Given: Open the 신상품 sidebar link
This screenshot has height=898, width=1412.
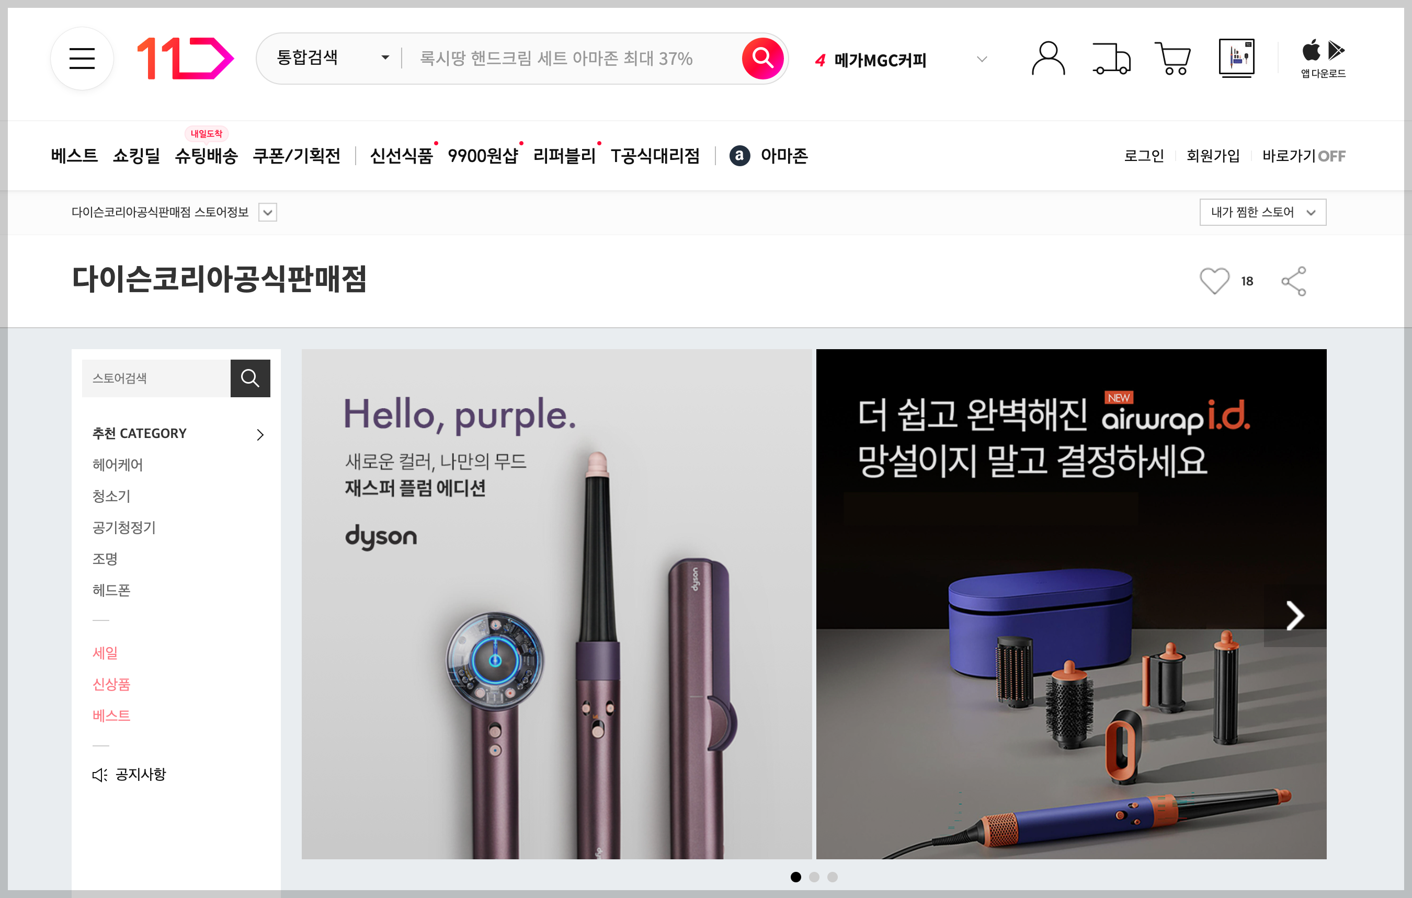Looking at the screenshot, I should [111, 685].
